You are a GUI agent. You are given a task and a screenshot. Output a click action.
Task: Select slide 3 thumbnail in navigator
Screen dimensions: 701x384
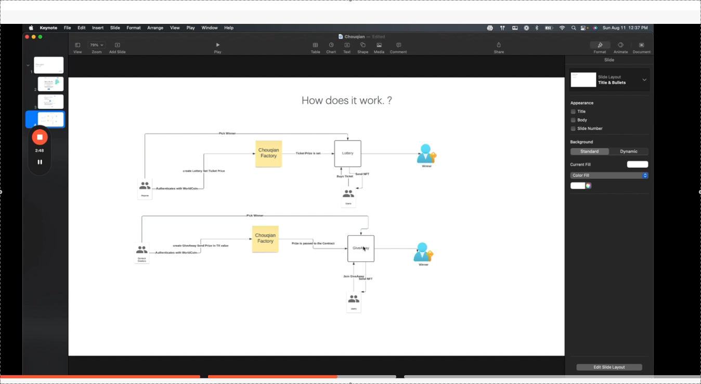(50, 102)
